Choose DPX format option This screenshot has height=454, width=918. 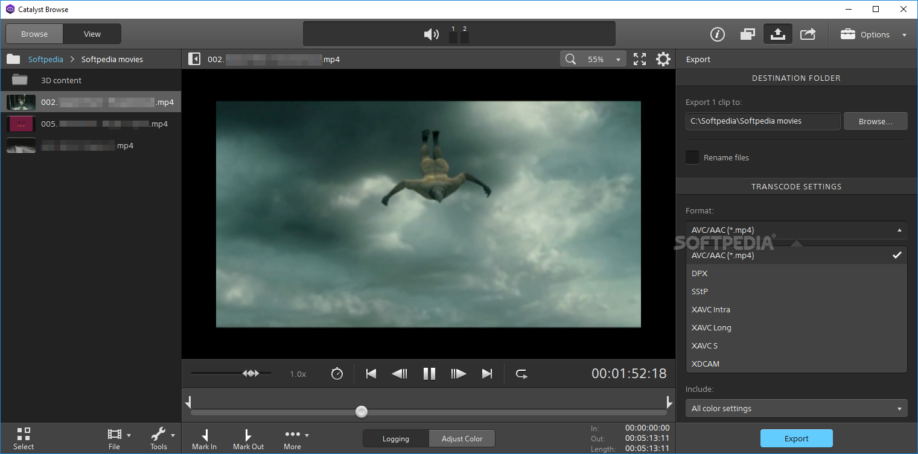pos(796,273)
